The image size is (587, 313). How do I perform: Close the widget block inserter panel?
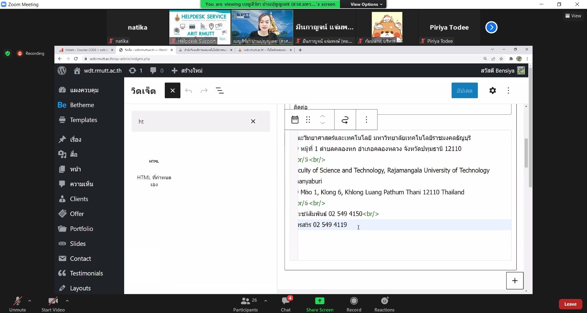point(172,90)
